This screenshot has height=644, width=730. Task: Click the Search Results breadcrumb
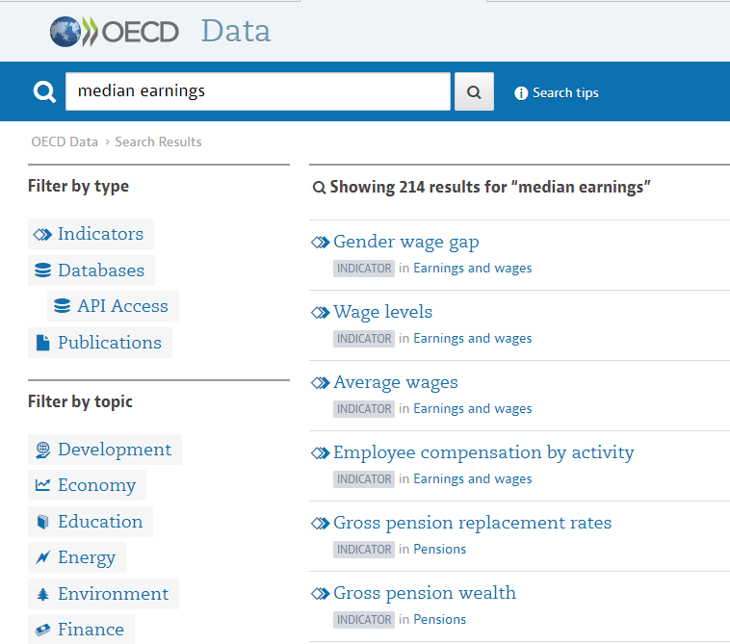coord(158,142)
